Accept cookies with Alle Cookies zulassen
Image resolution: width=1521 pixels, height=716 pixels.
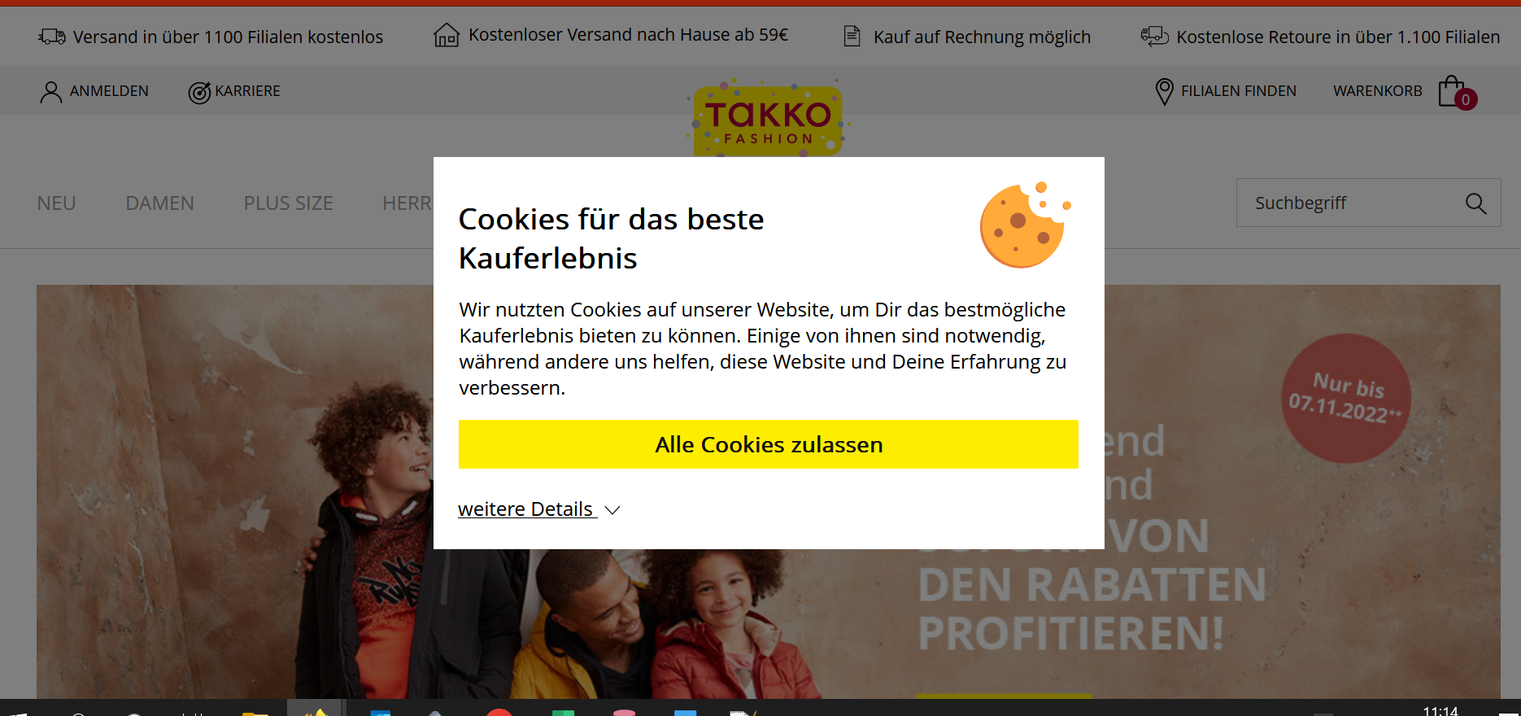coord(768,444)
